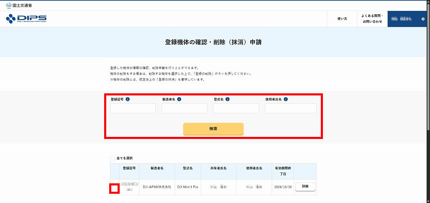Open the 使い方 menu item
This screenshot has height=203, width=430.
pos(342,19)
